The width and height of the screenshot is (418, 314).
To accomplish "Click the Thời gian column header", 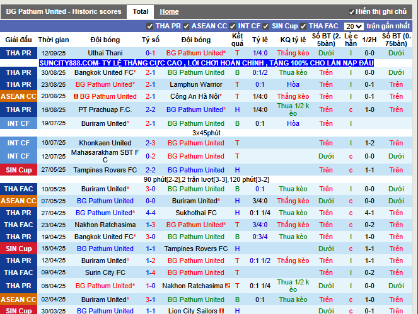I will click(x=54, y=40).
